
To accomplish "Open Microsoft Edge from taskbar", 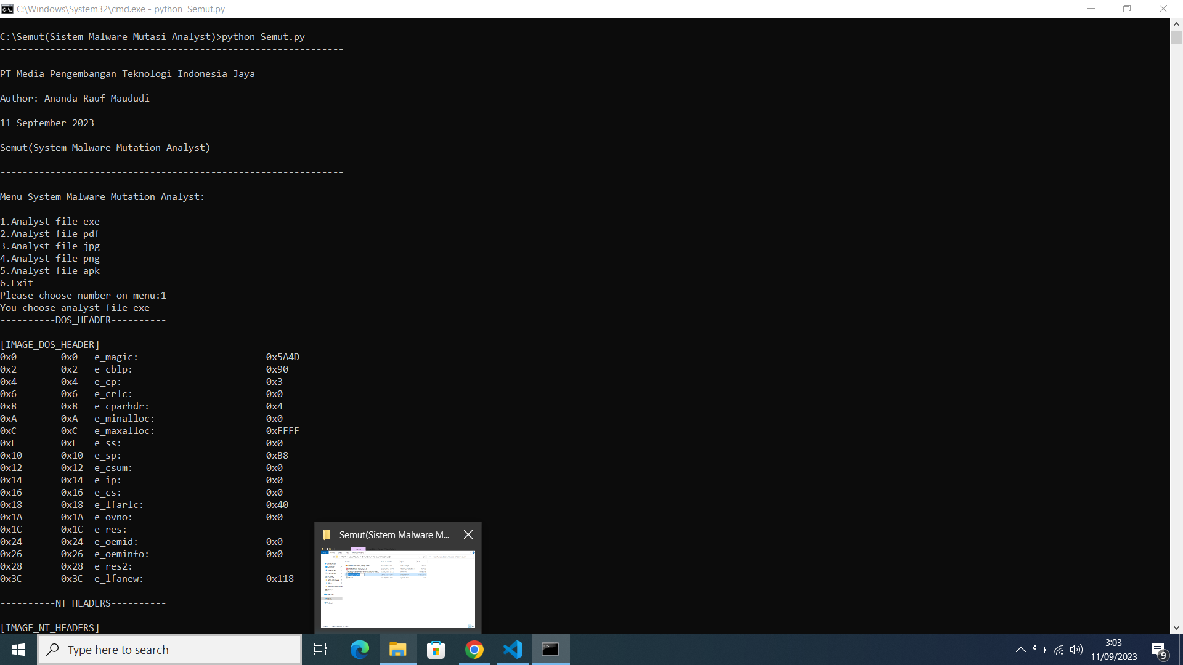I will [x=359, y=650].
